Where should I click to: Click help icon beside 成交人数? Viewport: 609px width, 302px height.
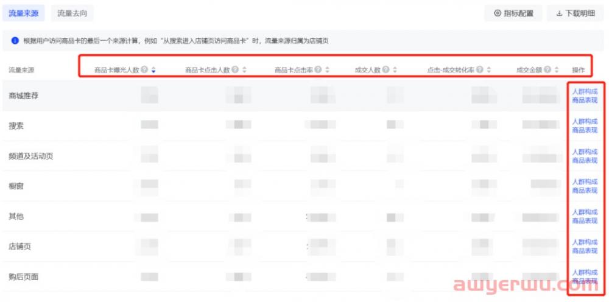385,70
